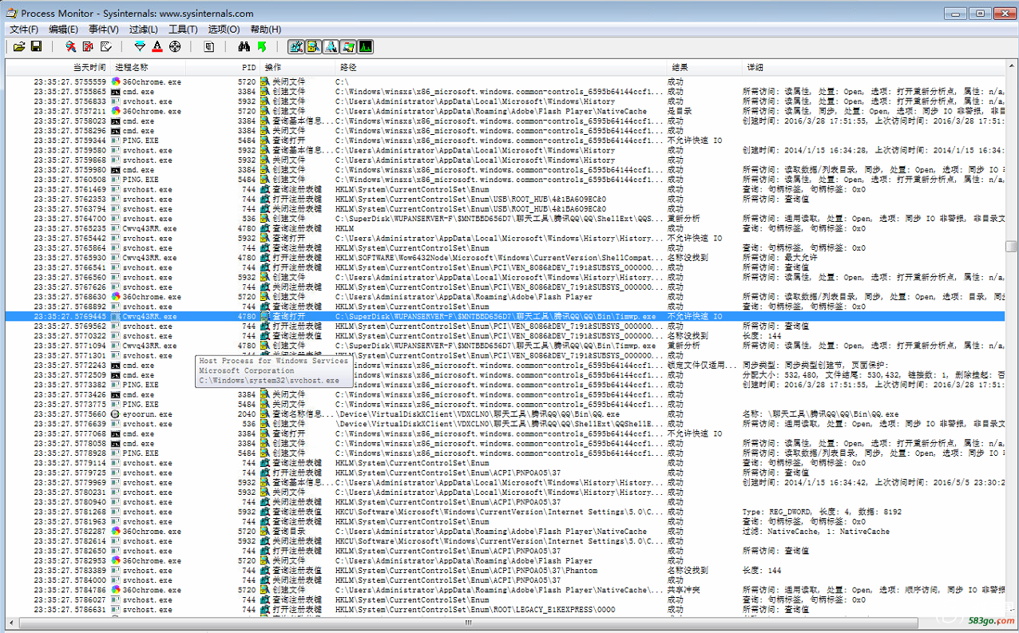Viewport: 1019px width, 633px height.
Task: Click the 详细 column header
Action: pyautogui.click(x=873, y=68)
